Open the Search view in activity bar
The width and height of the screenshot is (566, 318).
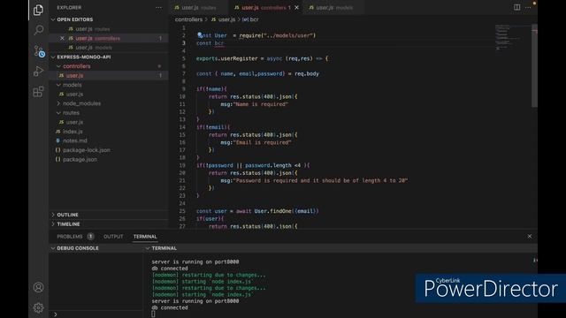38,30
